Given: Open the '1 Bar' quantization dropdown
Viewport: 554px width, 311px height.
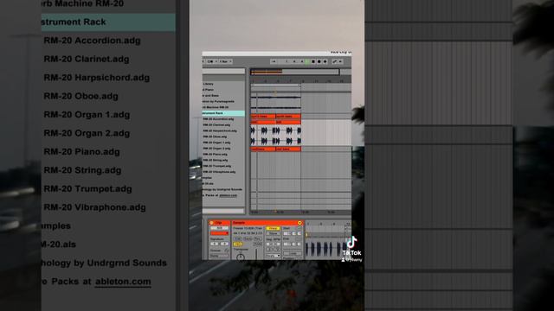Looking at the screenshot, I should (x=225, y=61).
